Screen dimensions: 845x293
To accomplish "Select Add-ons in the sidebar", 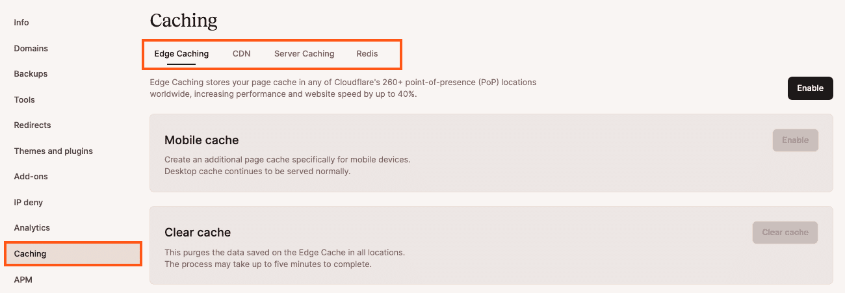I will pyautogui.click(x=31, y=177).
